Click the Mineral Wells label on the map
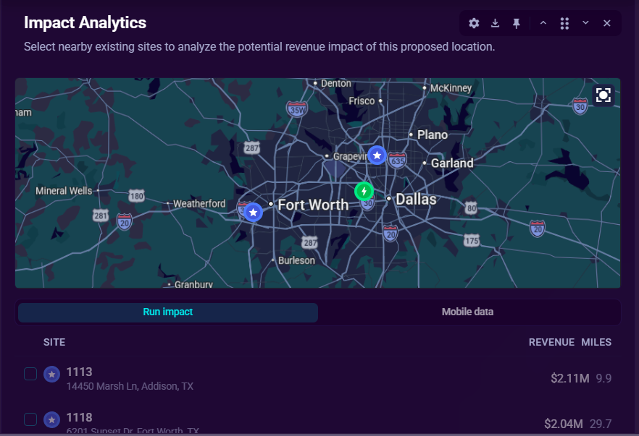Viewport: 639px width, 436px height. coord(64,191)
